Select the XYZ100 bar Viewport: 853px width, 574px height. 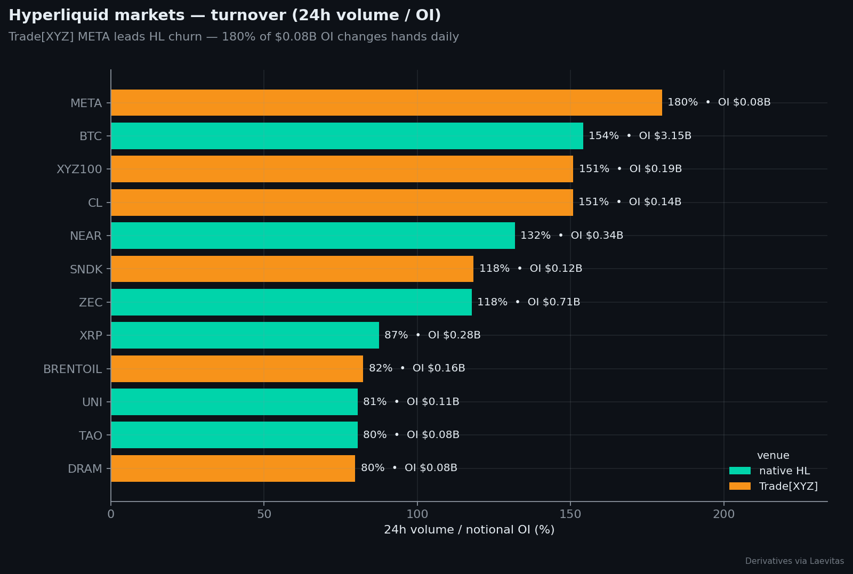[x=342, y=169]
